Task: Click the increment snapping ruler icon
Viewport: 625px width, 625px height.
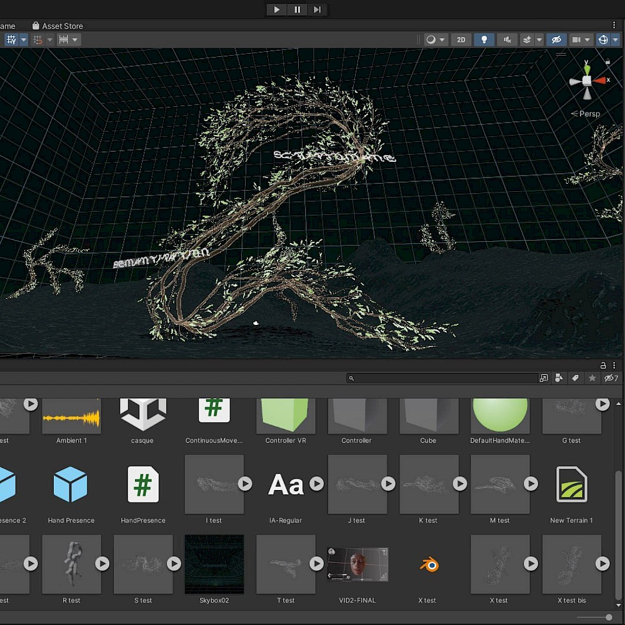Action: [63, 39]
